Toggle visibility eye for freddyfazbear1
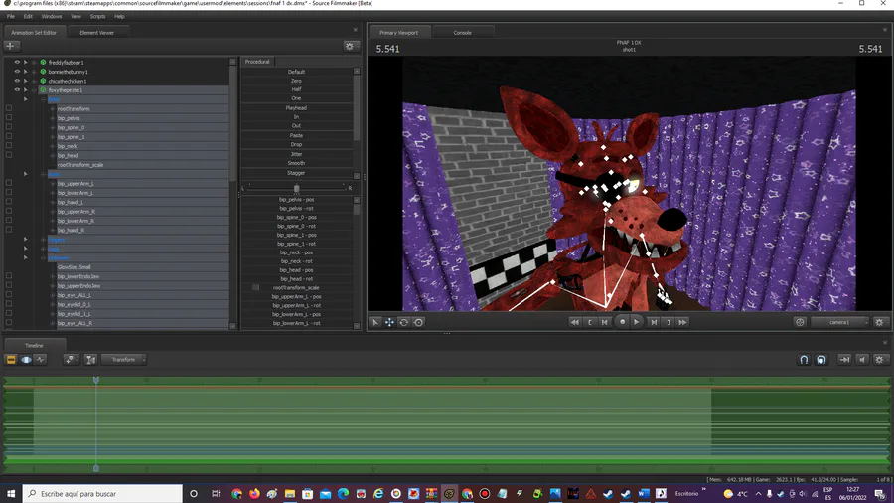 tap(17, 63)
